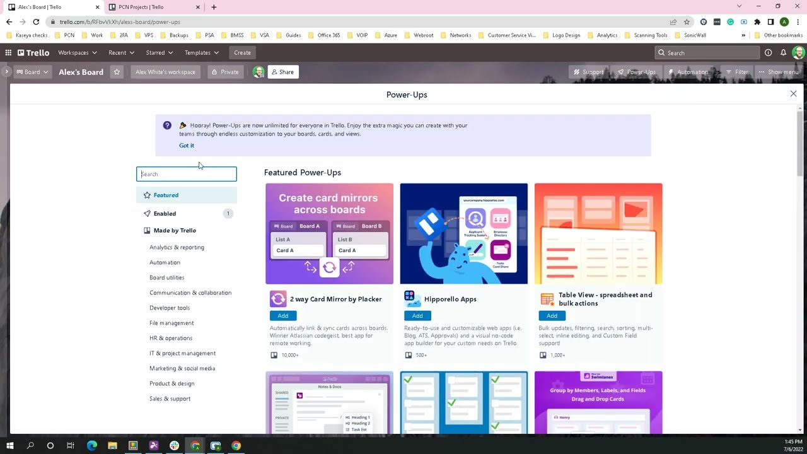Viewport: 807px width, 454px height.
Task: Open Slack from the taskbar
Action: point(174,446)
